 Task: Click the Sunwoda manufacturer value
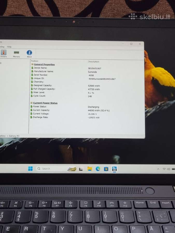(x=92, y=72)
